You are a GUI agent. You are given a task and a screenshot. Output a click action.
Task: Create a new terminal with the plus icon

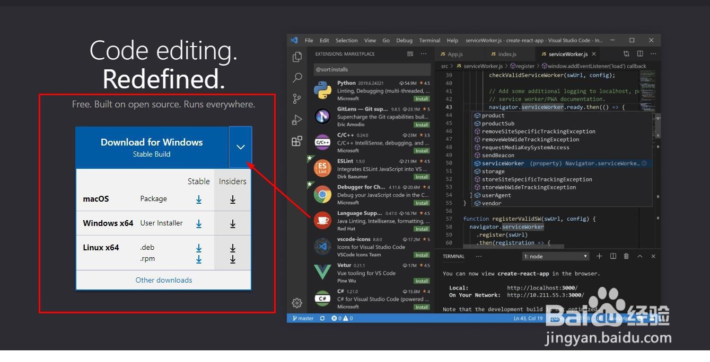tap(599, 256)
